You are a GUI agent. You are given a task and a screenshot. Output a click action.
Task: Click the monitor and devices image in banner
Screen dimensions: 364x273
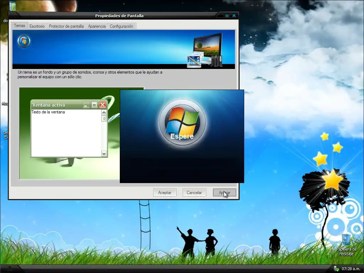205,50
